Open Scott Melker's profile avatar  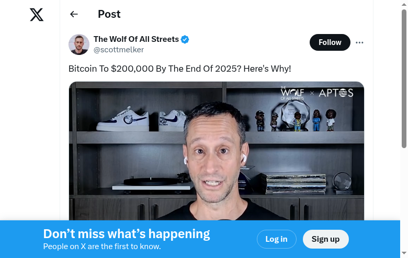coord(79,44)
